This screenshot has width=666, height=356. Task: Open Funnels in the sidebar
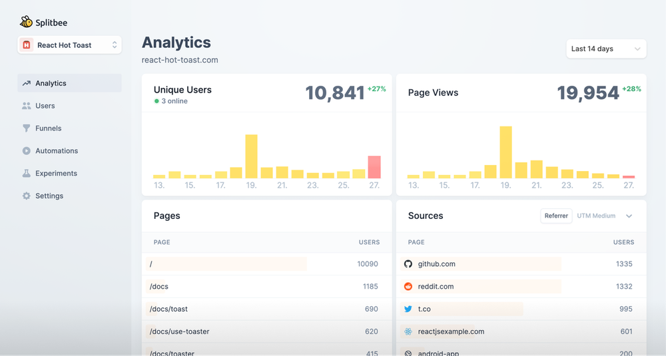click(x=70, y=128)
